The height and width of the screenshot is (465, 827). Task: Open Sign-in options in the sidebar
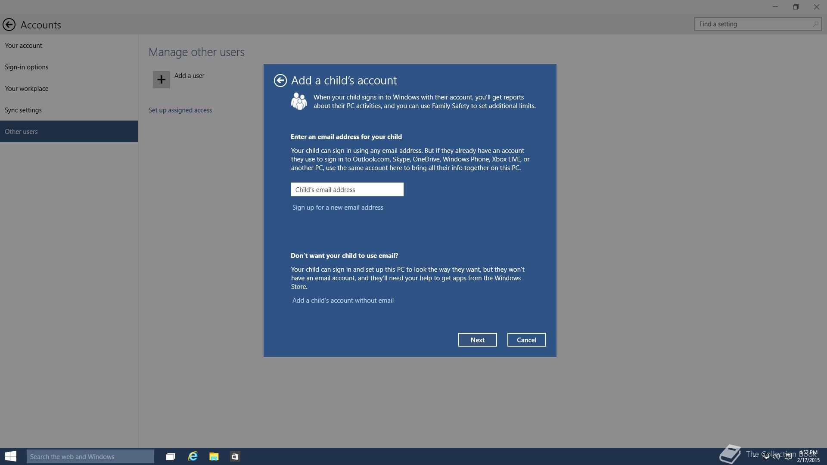pyautogui.click(x=69, y=67)
